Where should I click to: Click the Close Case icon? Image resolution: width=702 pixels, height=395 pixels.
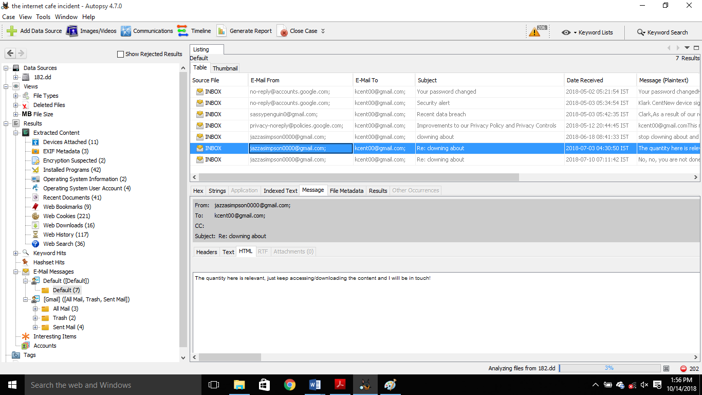coord(282,31)
